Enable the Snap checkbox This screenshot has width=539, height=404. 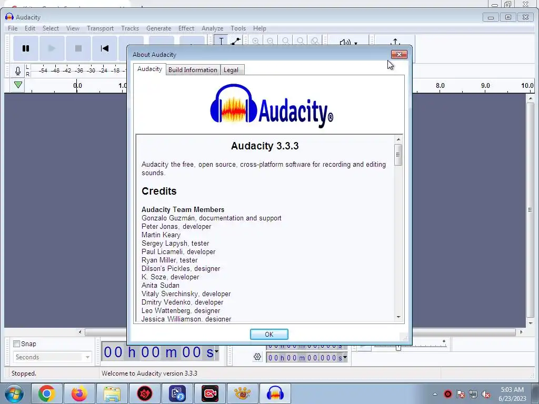click(16, 344)
